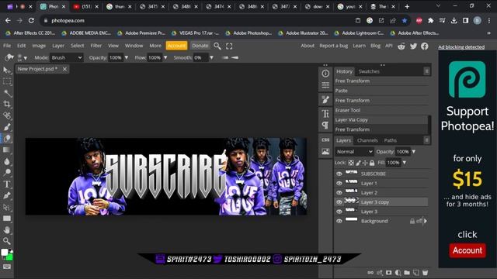Select the Crop tool
The width and height of the screenshot is (497, 279).
pyautogui.click(x=7, y=104)
